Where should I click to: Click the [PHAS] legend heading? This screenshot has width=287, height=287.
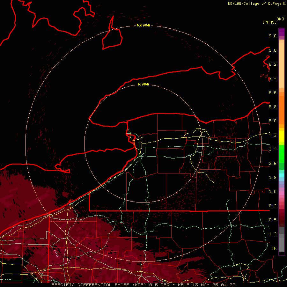pyautogui.click(x=269, y=22)
